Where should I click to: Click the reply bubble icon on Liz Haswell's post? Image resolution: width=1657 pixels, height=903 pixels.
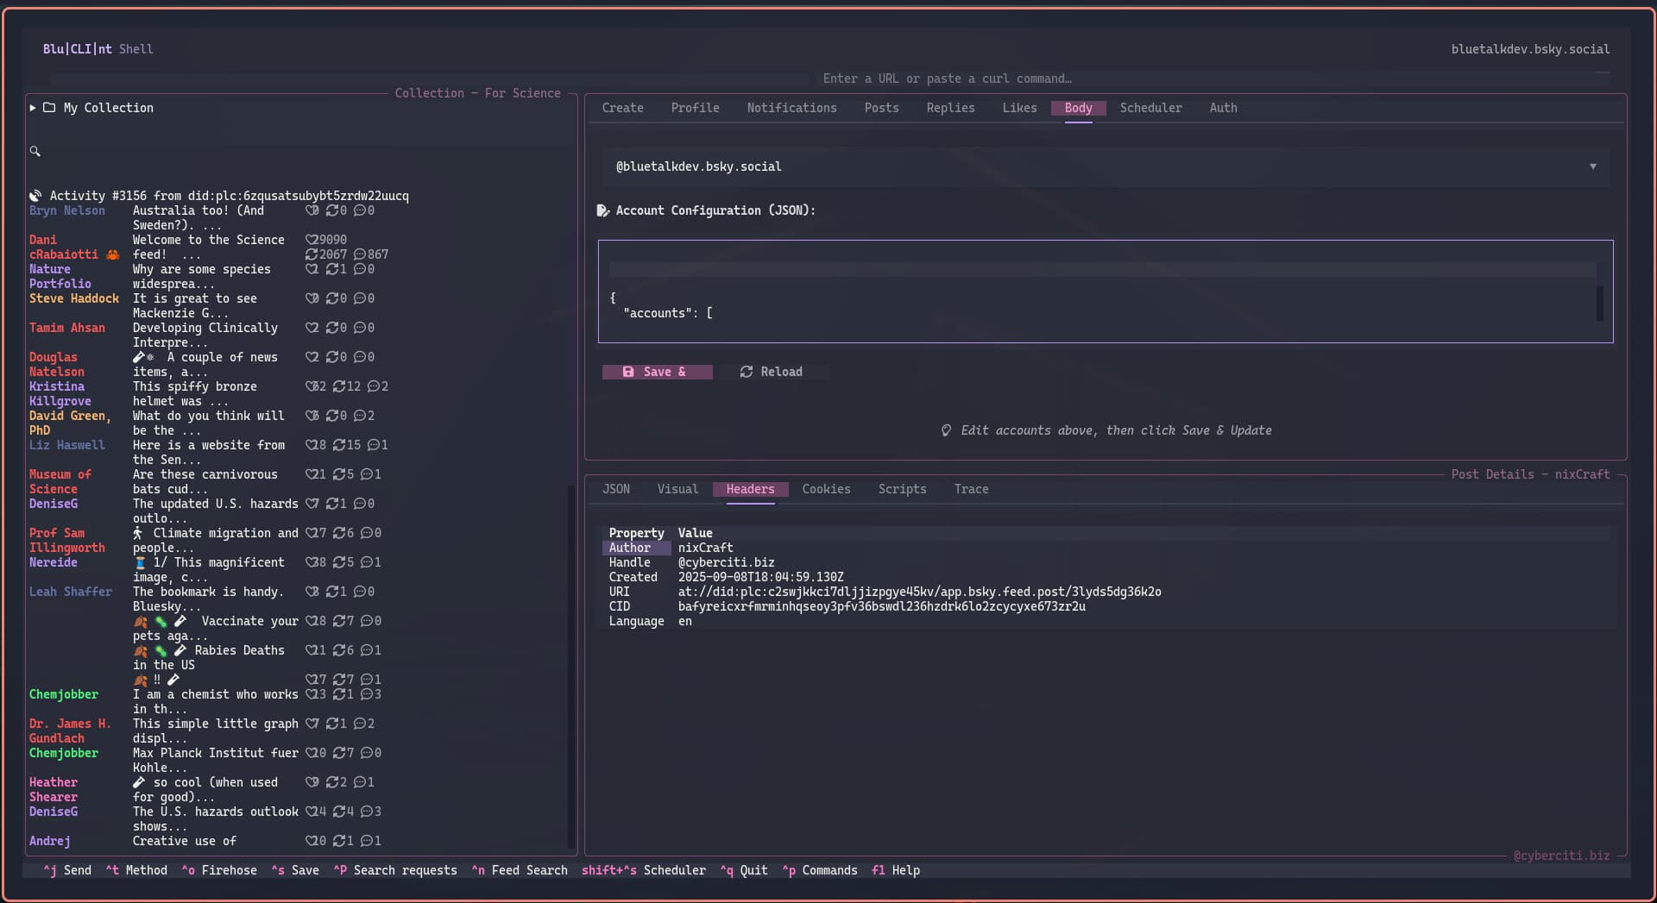click(x=373, y=445)
